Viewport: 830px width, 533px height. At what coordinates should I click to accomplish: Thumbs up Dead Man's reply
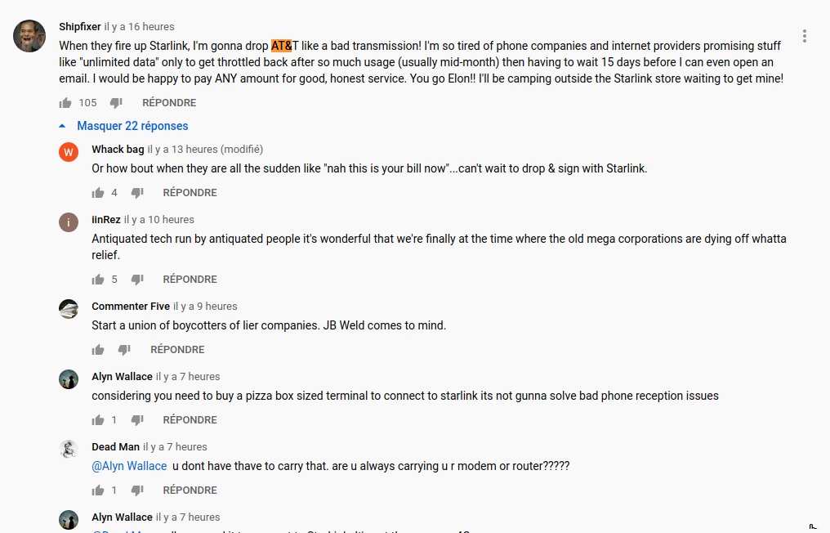[x=98, y=490]
